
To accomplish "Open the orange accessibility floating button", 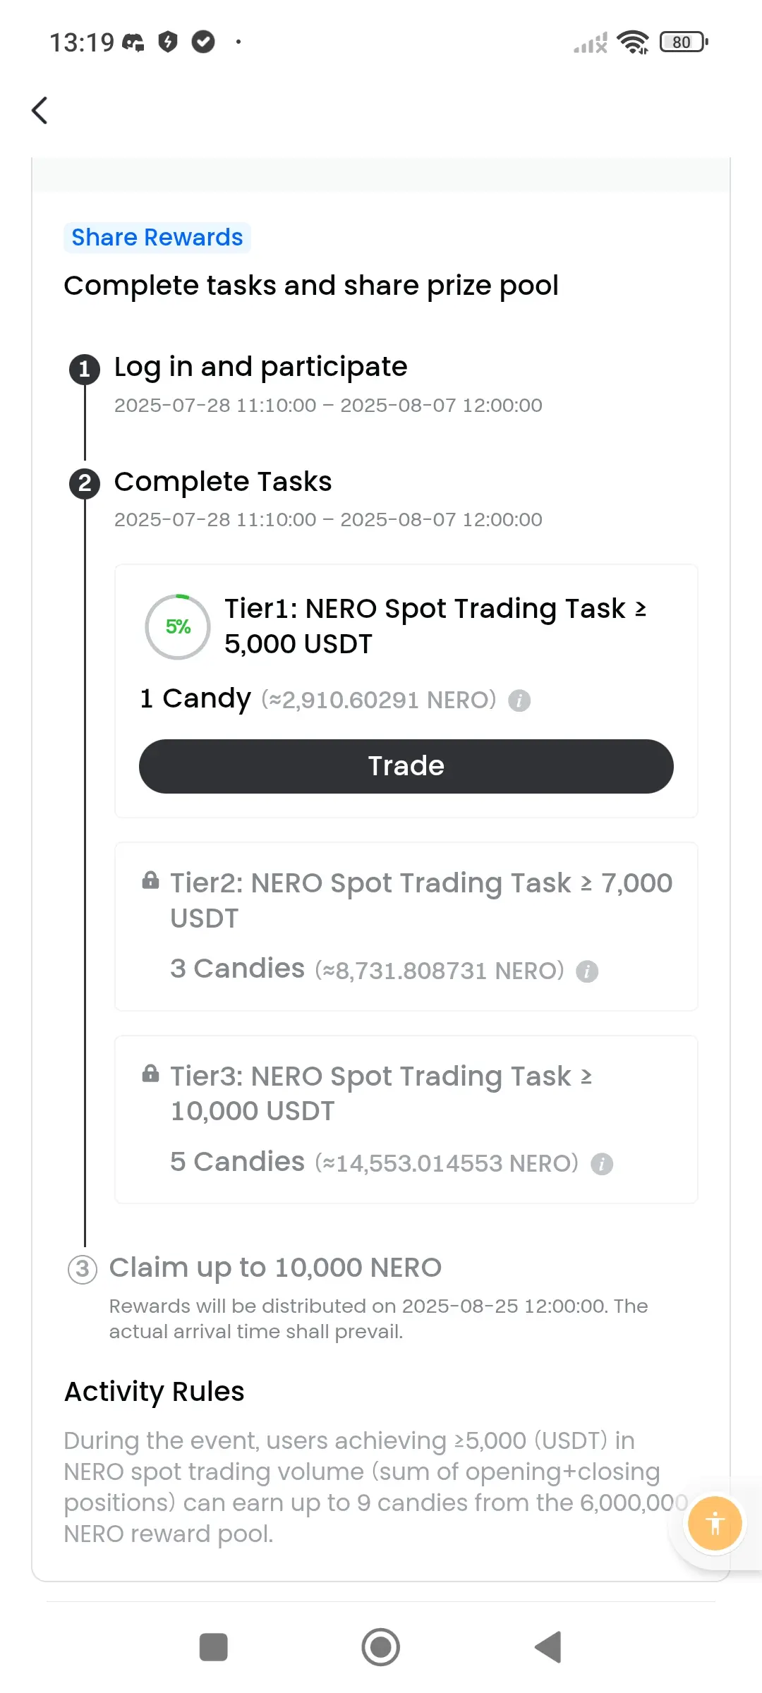I will (715, 1523).
